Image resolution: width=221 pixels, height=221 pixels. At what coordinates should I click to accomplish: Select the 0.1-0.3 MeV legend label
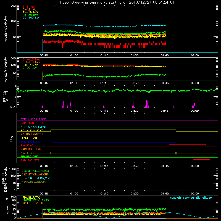click(x=31, y=59)
